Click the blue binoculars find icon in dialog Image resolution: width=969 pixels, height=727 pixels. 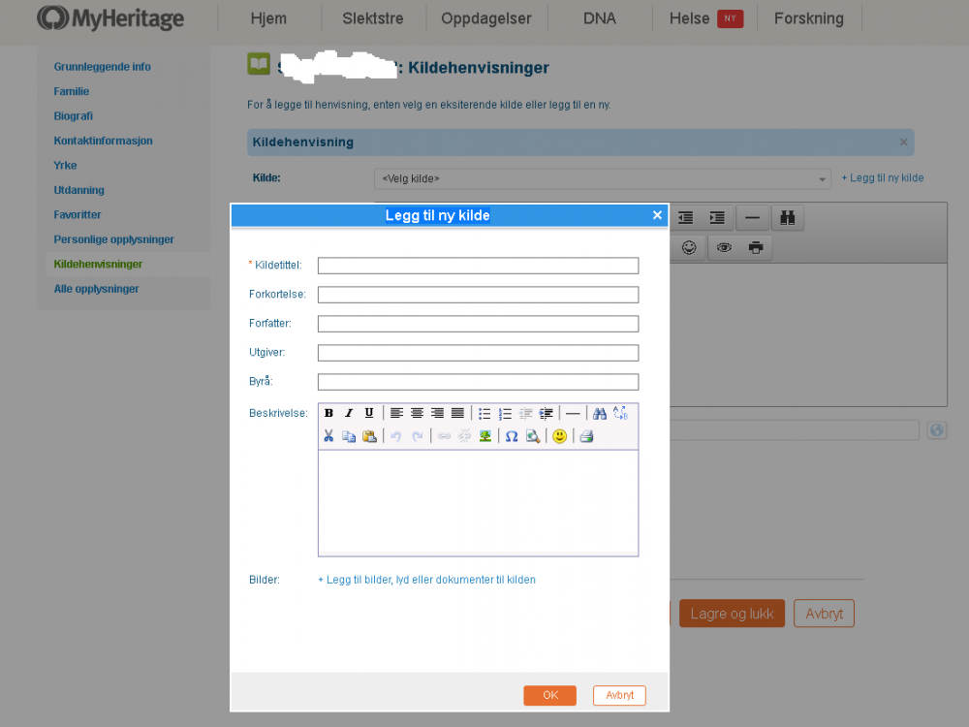pyautogui.click(x=599, y=414)
